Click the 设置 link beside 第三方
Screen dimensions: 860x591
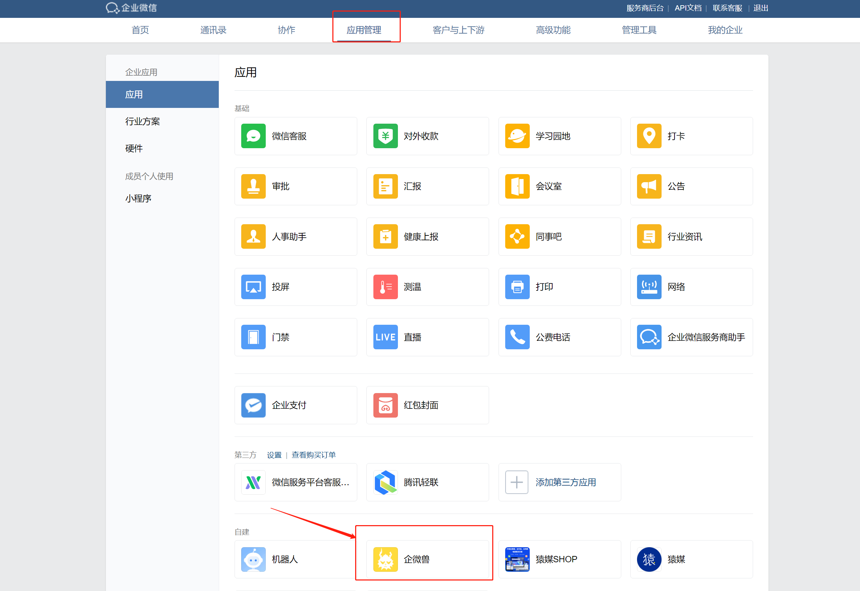(x=274, y=455)
